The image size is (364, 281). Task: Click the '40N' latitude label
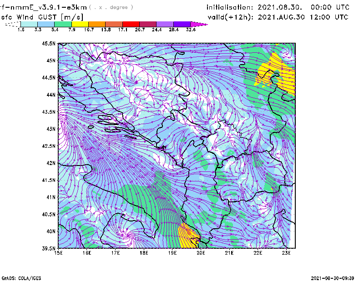(x=51, y=231)
